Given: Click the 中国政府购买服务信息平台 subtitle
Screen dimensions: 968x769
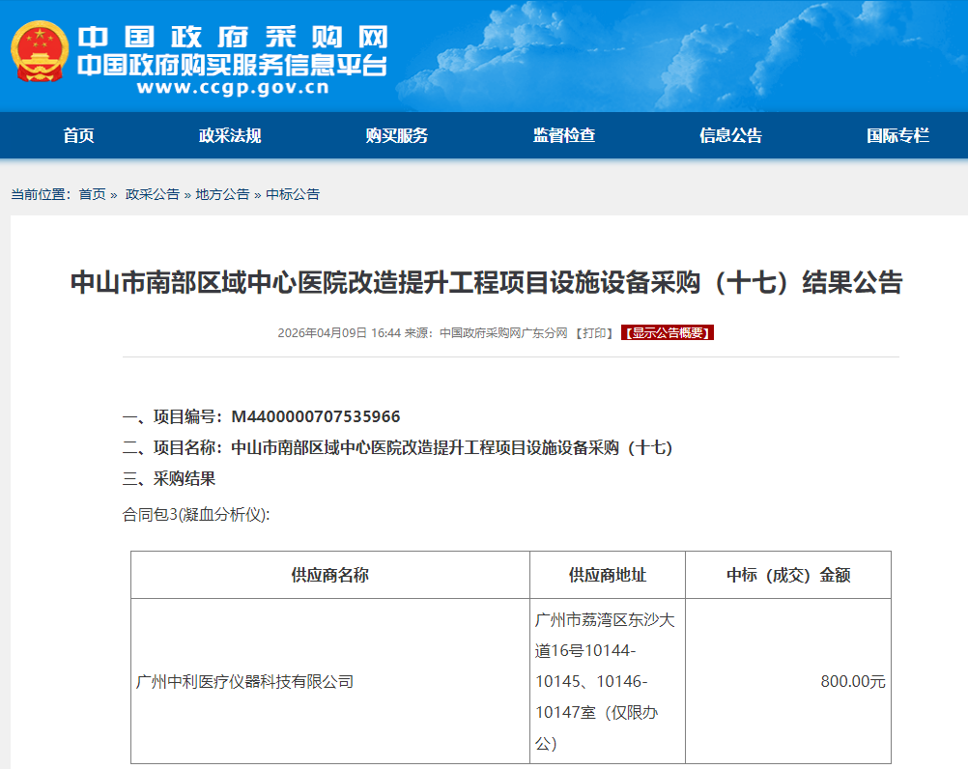Looking at the screenshot, I should tap(233, 65).
